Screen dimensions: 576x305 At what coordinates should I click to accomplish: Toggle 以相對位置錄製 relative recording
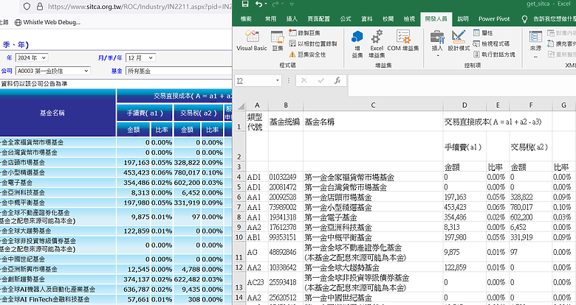pyautogui.click(x=313, y=43)
